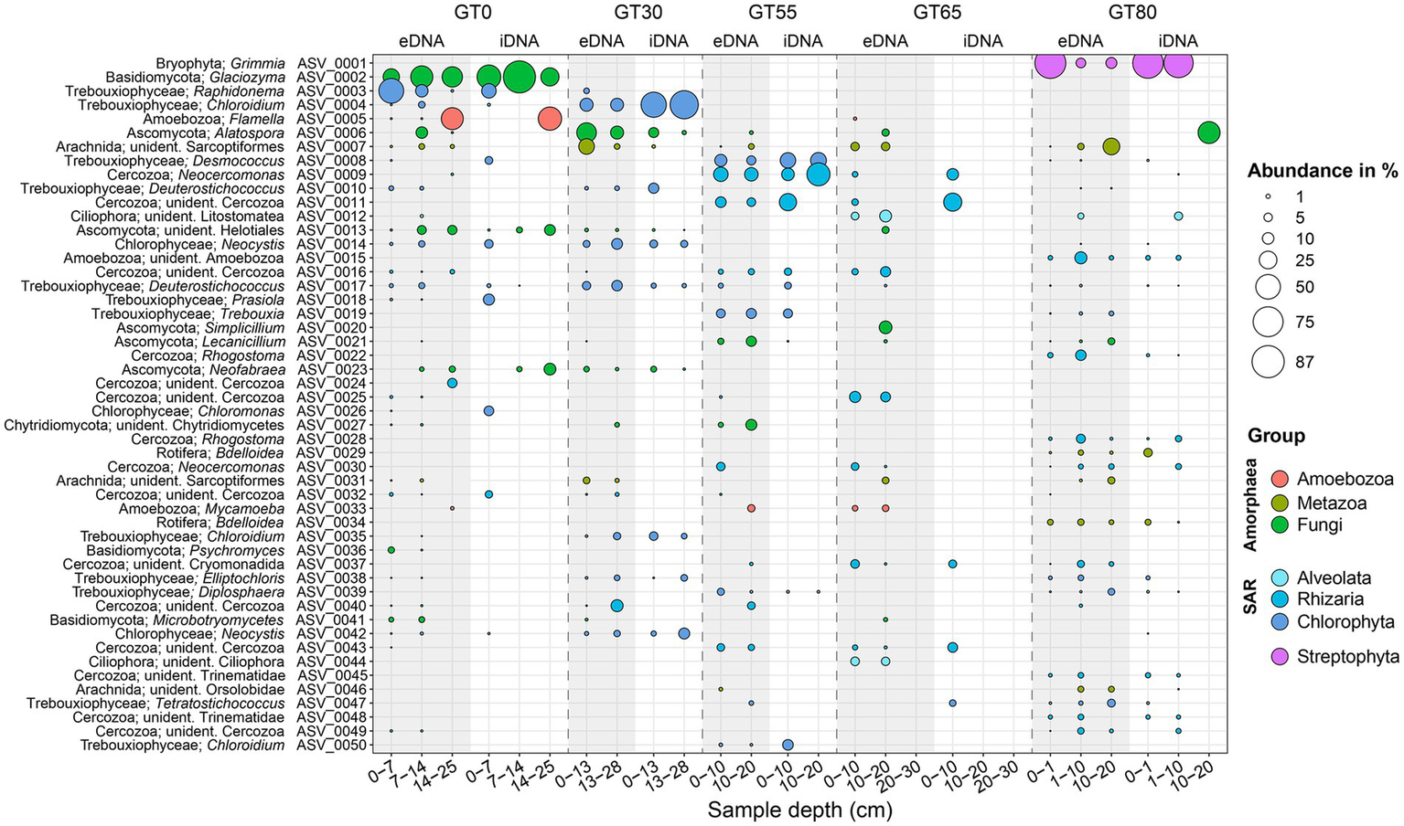Select the Alveolata legend marker
This screenshot has height=826, width=1404.
click(1280, 577)
